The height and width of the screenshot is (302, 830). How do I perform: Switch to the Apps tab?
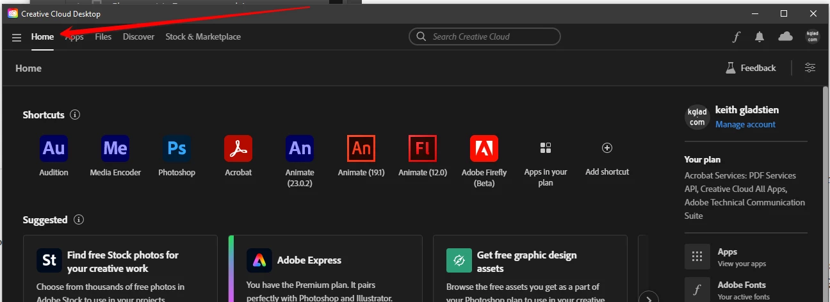(x=75, y=37)
